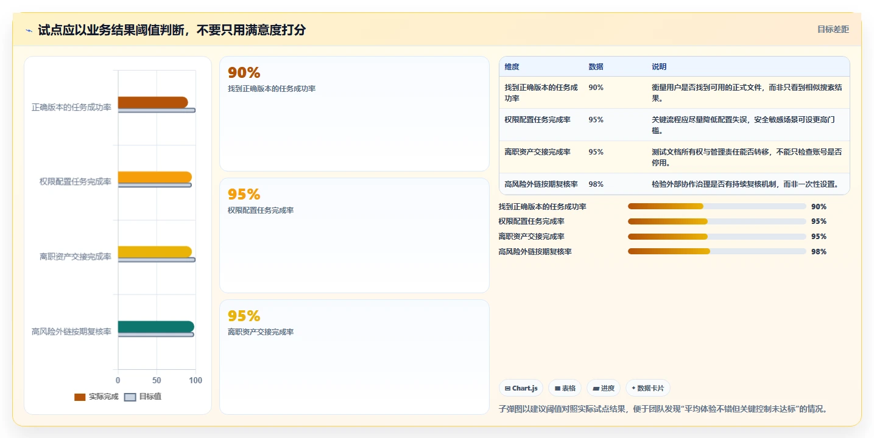Viewport: 874px width, 438px height.
Task: Click the orange actual bar for 权限配置任务完成率
Action: (155, 177)
